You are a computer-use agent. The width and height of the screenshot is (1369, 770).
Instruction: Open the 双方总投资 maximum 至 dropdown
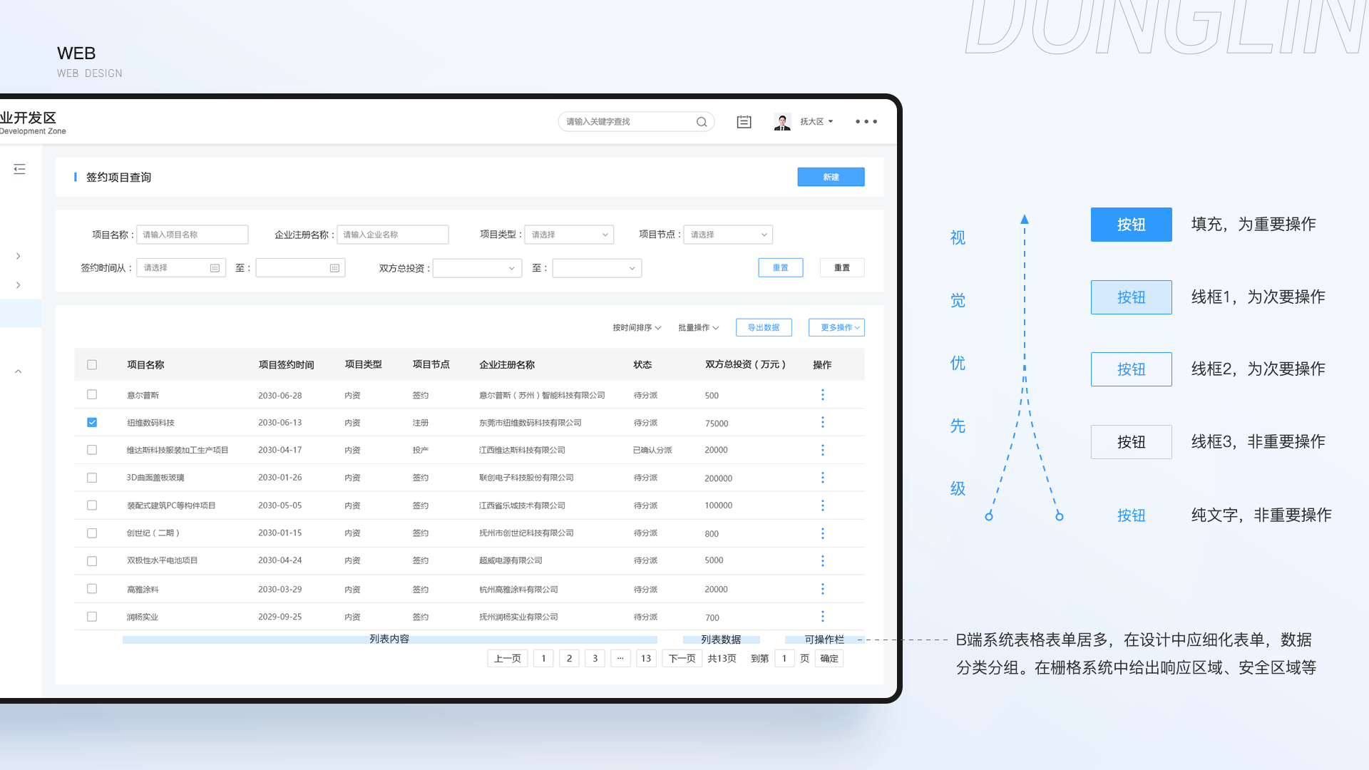pyautogui.click(x=597, y=268)
